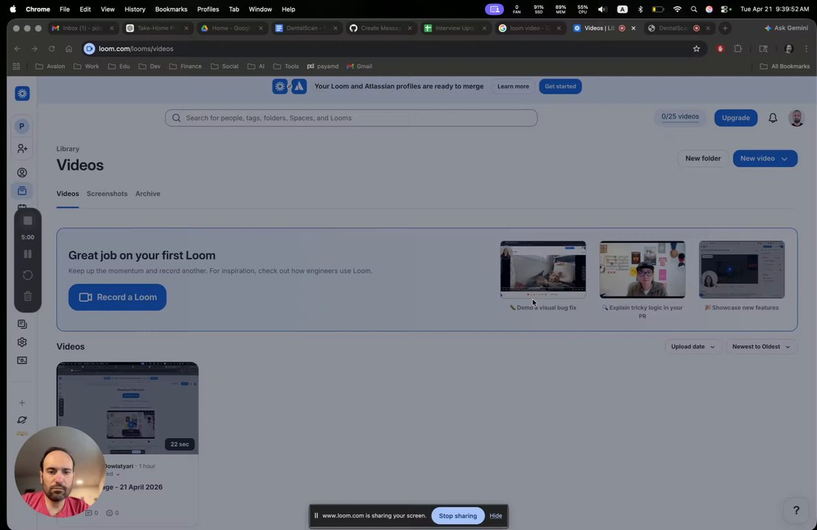Open the settings gear in the sidebar
This screenshot has width=817, height=530.
point(22,342)
